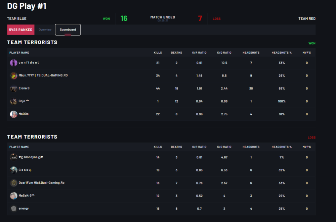Image resolution: width=336 pixels, height=222 pixels.
Task: Click K/D RATIO header in winning team table
Action: [224, 53]
